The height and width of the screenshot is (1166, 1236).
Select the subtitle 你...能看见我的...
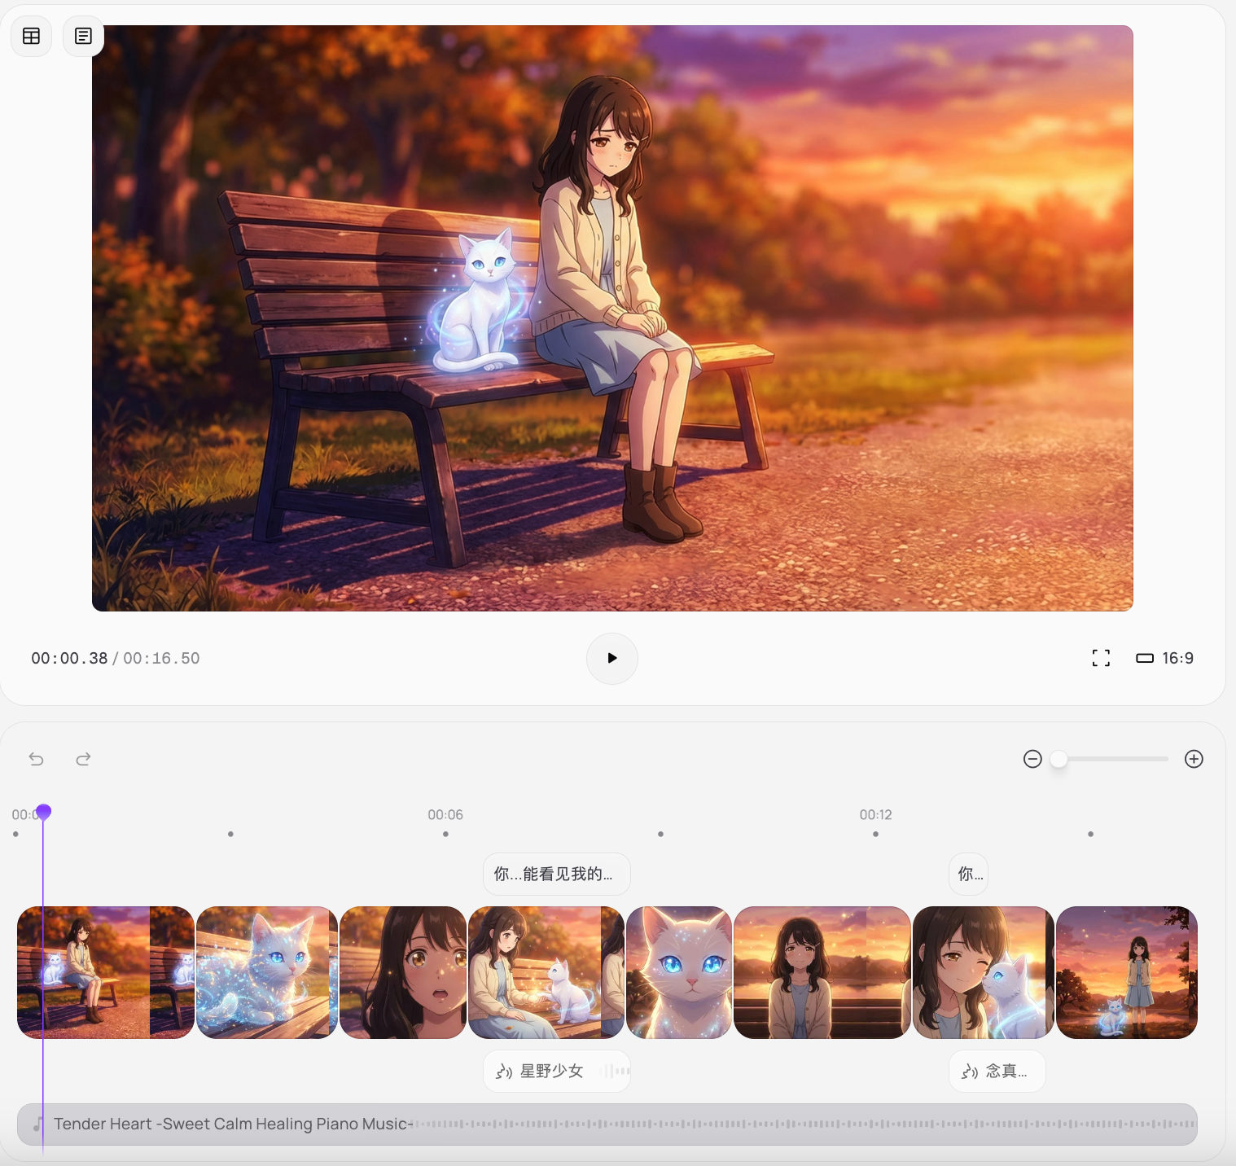point(555,874)
